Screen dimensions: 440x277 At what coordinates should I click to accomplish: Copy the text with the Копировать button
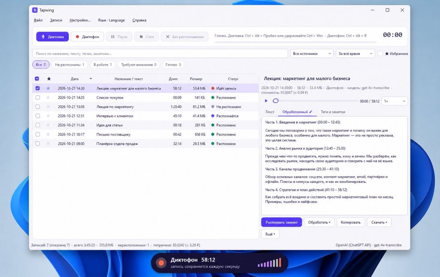(351, 222)
